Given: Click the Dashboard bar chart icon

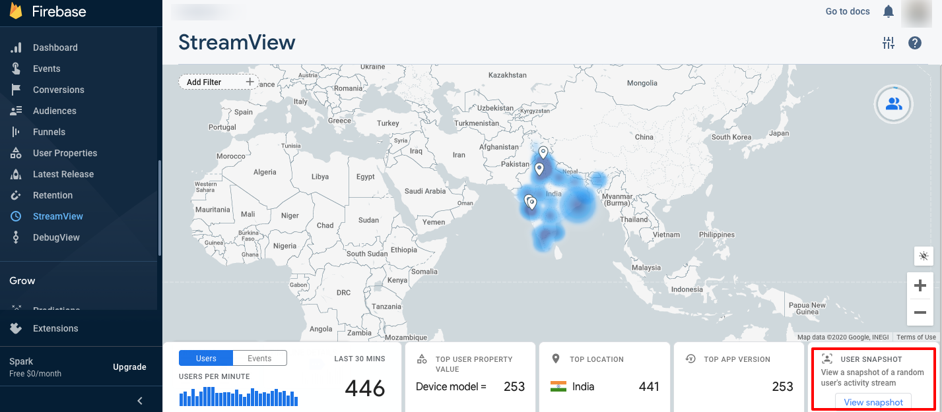Looking at the screenshot, I should [x=16, y=47].
